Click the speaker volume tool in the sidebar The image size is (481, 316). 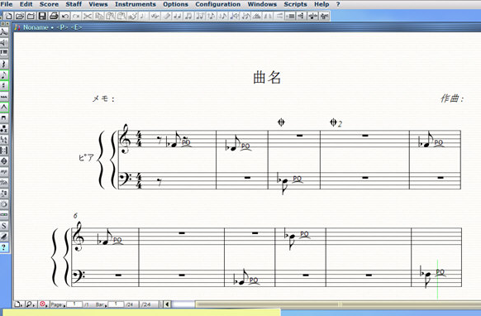tap(4, 42)
